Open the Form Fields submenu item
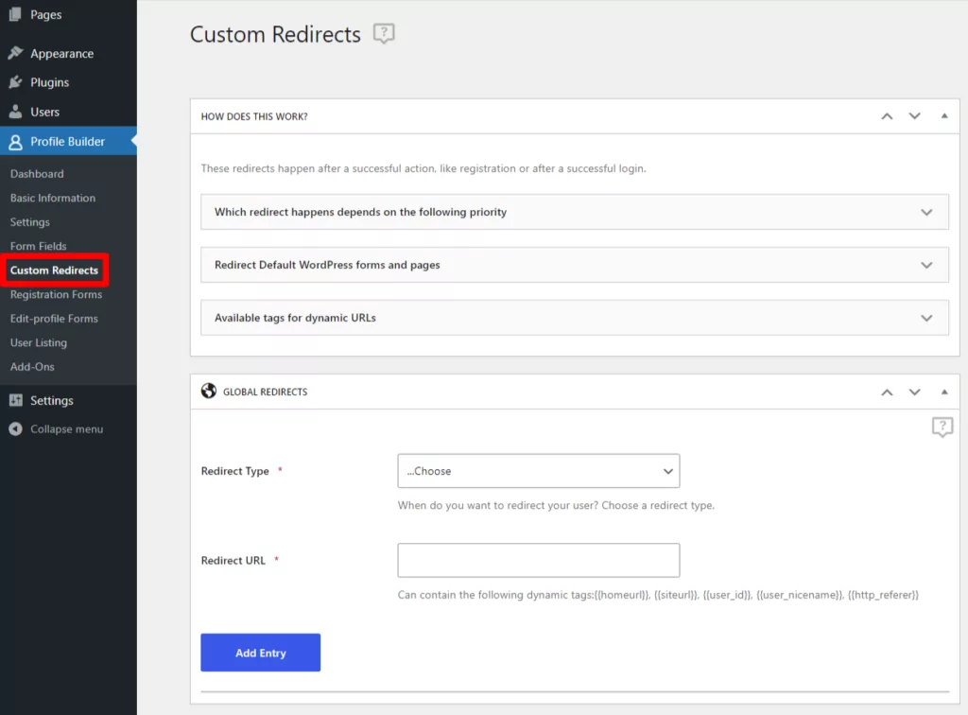This screenshot has width=968, height=715. click(x=38, y=246)
